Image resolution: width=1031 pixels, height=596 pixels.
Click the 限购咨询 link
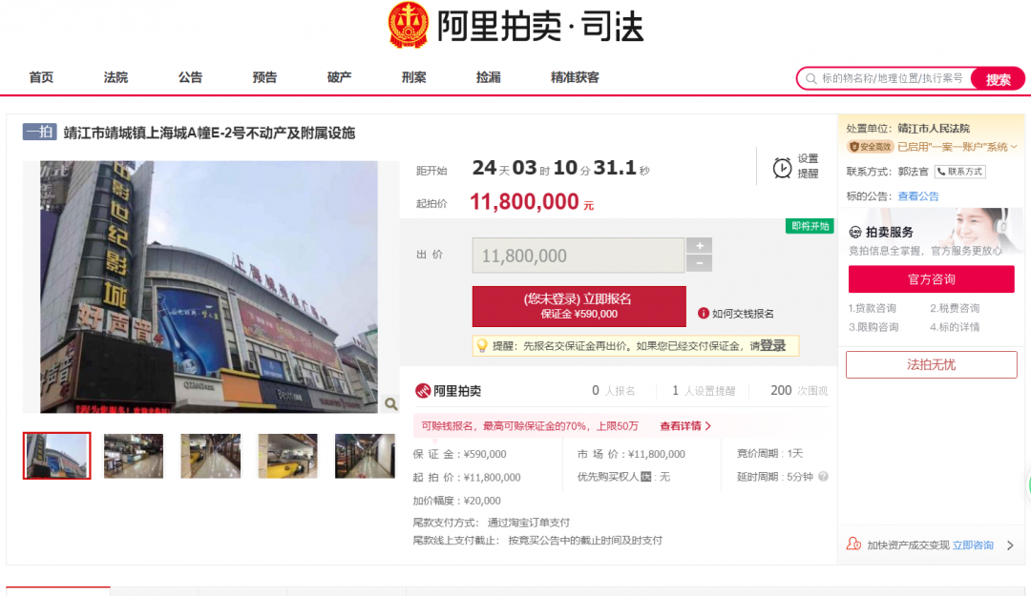point(873,326)
